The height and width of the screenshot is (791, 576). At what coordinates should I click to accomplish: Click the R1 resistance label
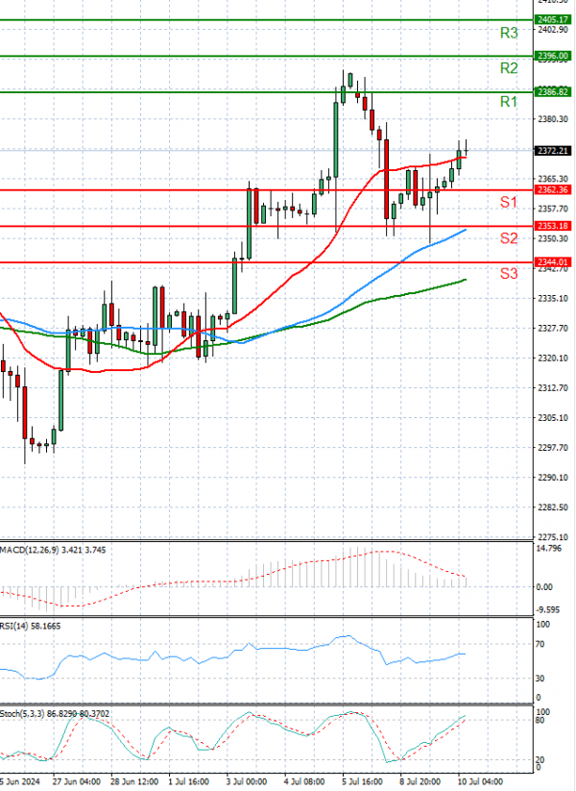coord(509,102)
